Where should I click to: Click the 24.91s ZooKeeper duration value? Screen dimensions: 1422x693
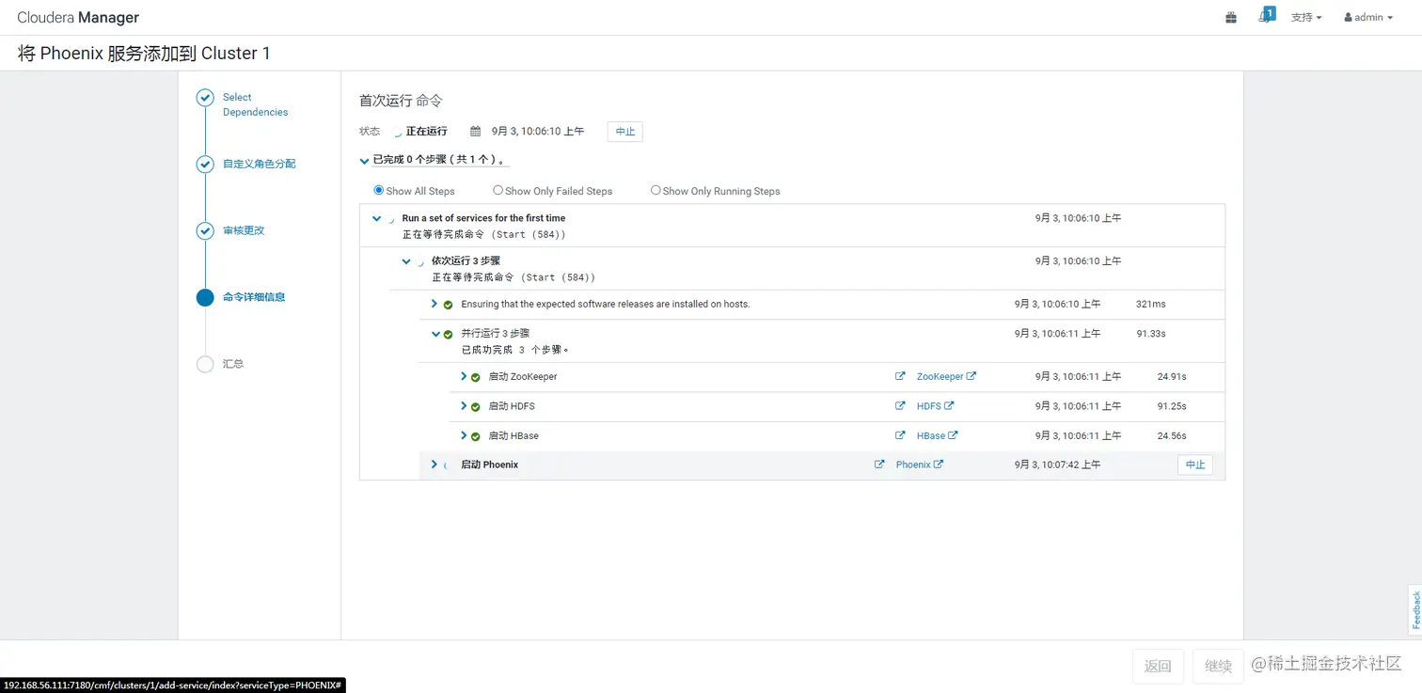1172,376
